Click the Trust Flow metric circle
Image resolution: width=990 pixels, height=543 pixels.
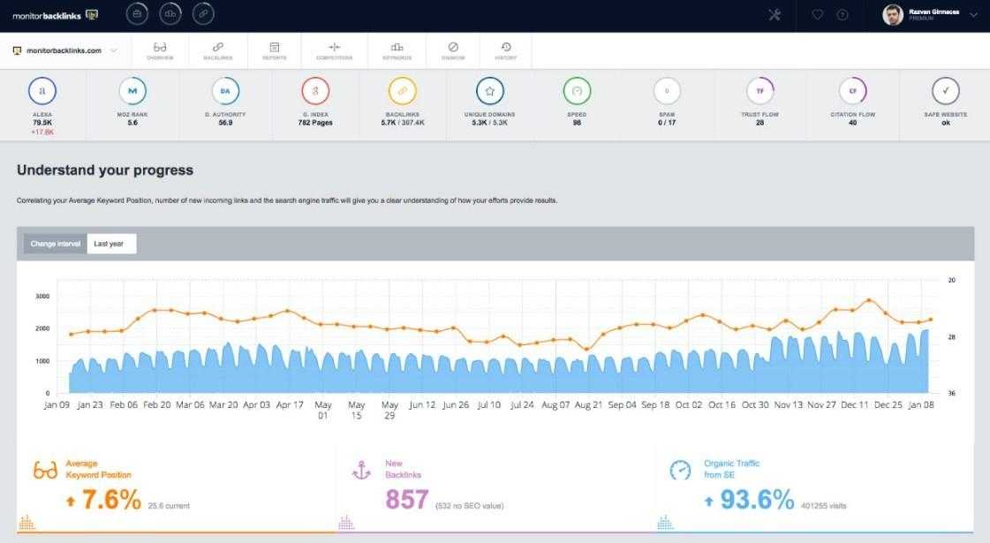[x=760, y=91]
